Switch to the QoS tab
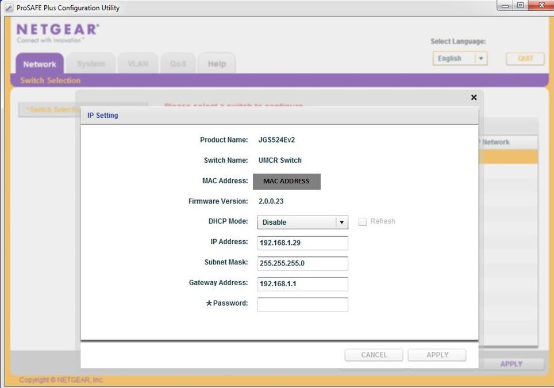This screenshot has height=388, width=554. tap(178, 64)
